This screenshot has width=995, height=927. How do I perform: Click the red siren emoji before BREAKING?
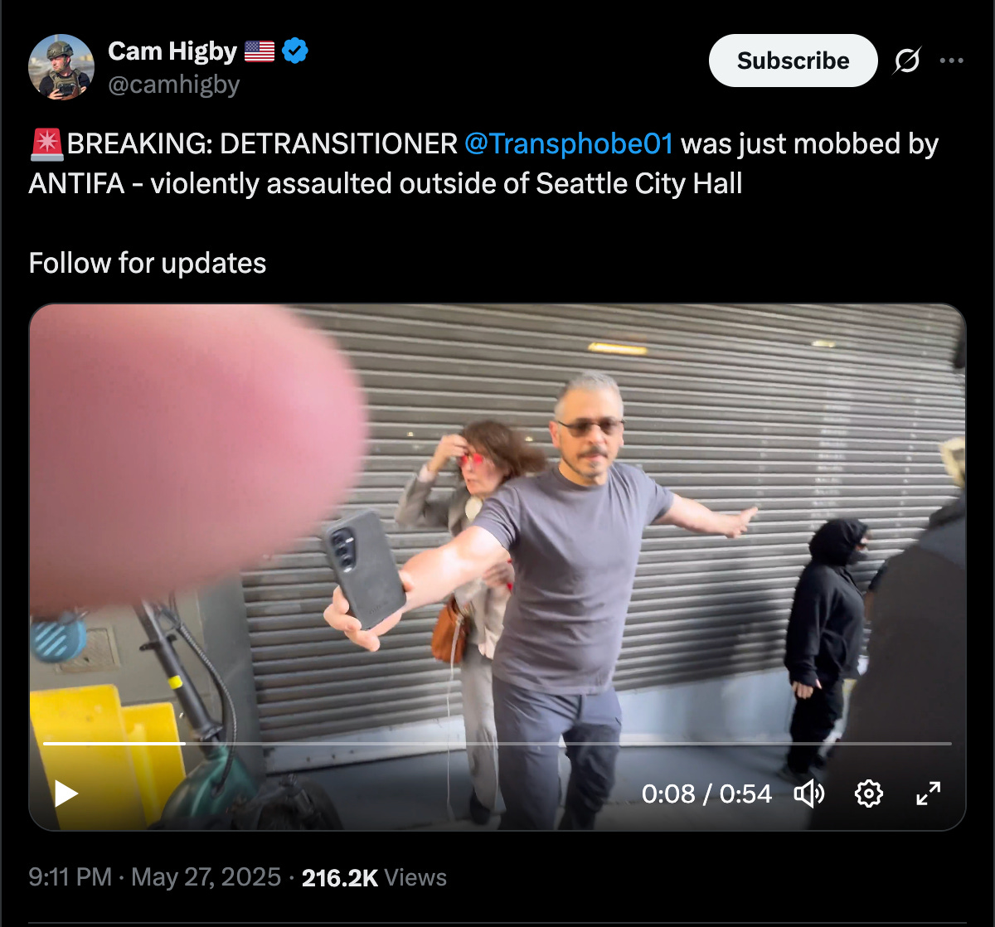pos(47,143)
